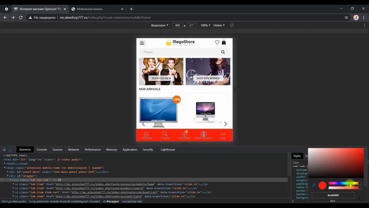Click the alpha opacity slider

344,188
